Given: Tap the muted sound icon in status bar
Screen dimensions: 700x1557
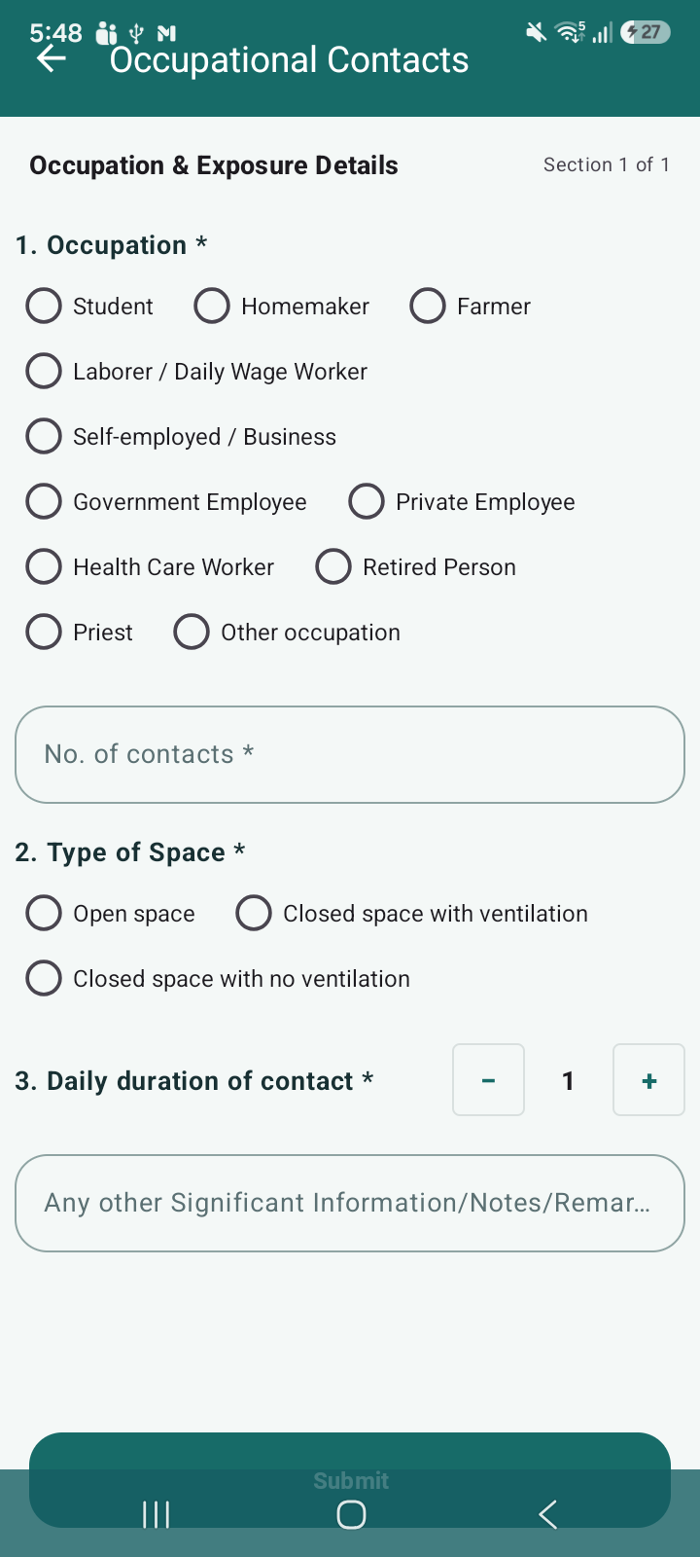Looking at the screenshot, I should (536, 32).
